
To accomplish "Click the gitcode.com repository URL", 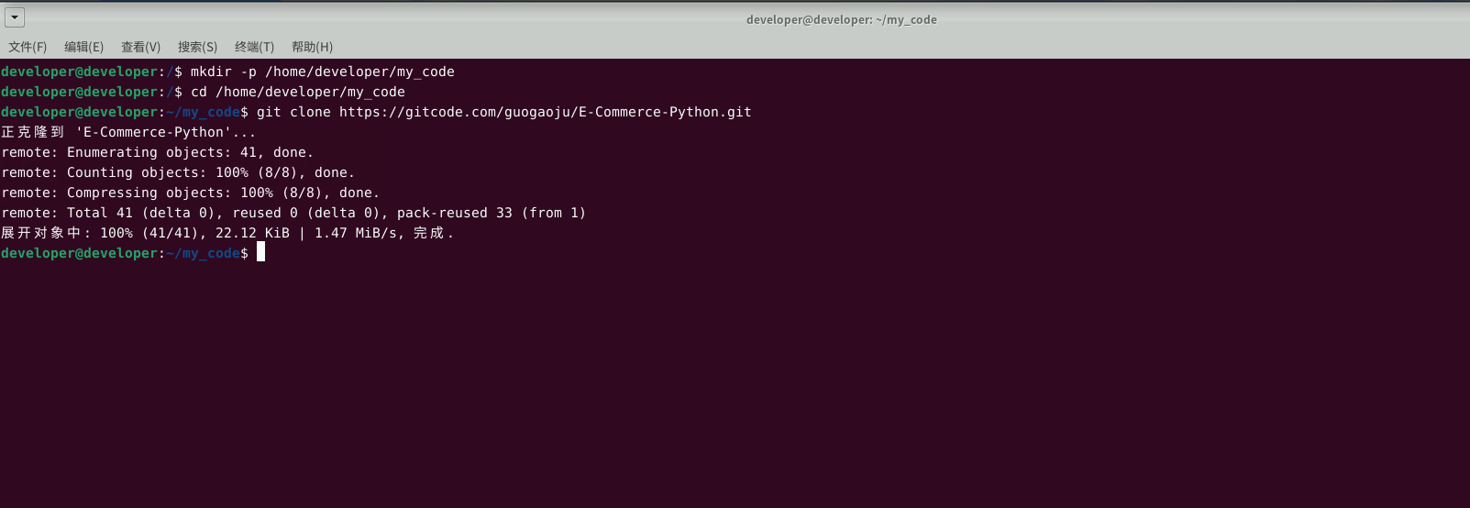I will click(545, 112).
